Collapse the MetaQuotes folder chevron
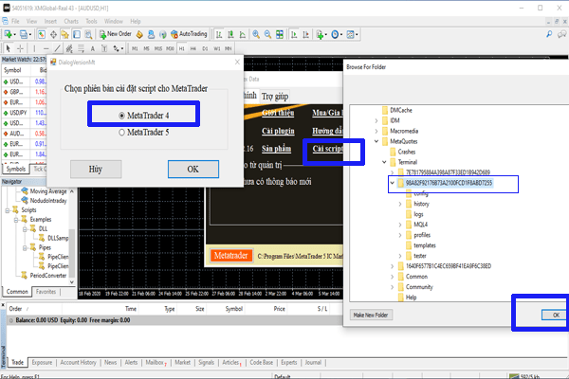Image resolution: width=569 pixels, height=379 pixels. click(376, 141)
